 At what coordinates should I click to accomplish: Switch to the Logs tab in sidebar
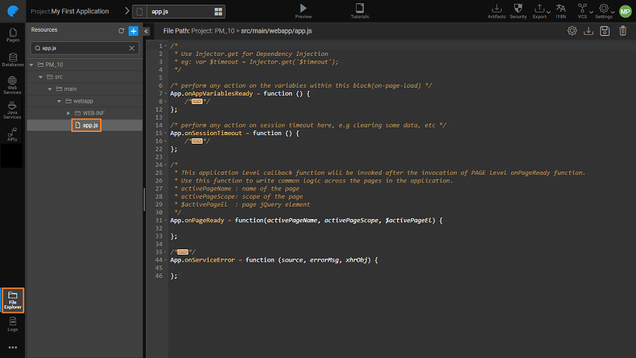coord(12,324)
